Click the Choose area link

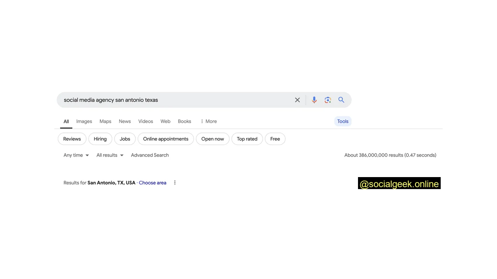pyautogui.click(x=153, y=183)
